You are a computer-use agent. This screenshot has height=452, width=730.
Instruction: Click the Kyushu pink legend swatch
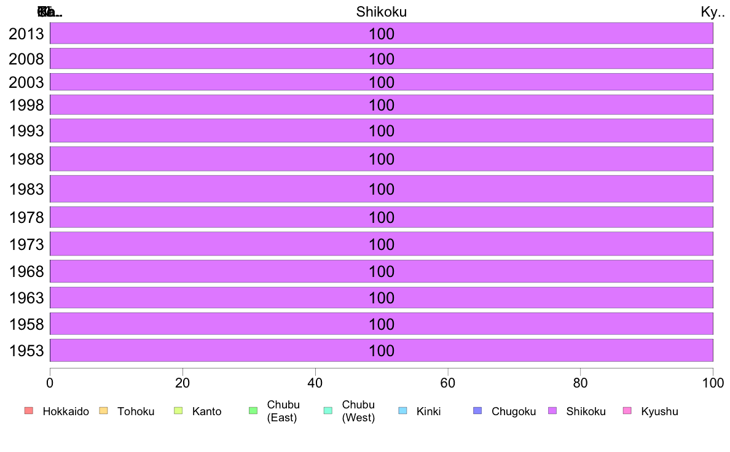pos(627,411)
